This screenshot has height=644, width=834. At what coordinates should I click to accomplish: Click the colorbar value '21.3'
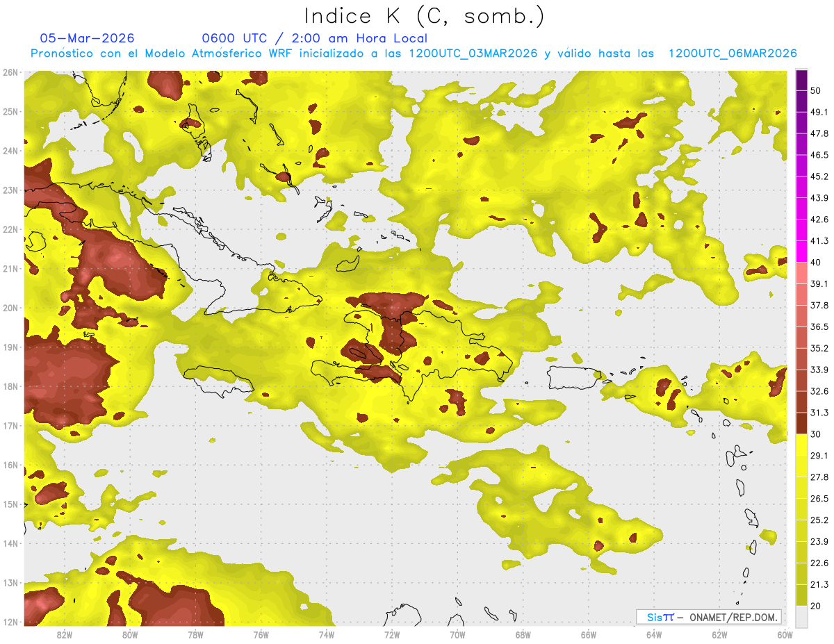819,585
